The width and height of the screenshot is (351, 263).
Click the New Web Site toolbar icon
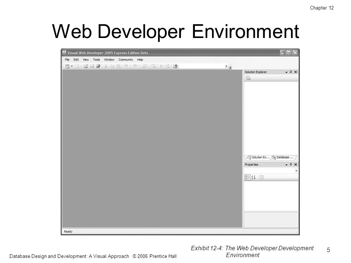tap(67, 66)
